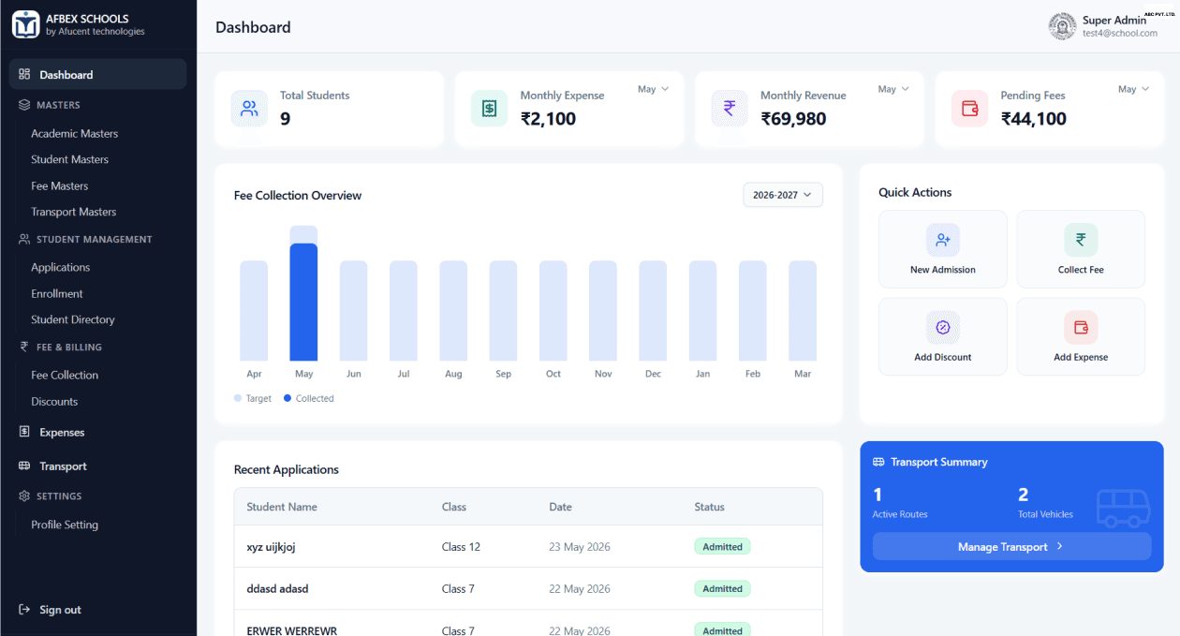Click Sign out in the sidebar
1180x636 pixels.
[60, 610]
